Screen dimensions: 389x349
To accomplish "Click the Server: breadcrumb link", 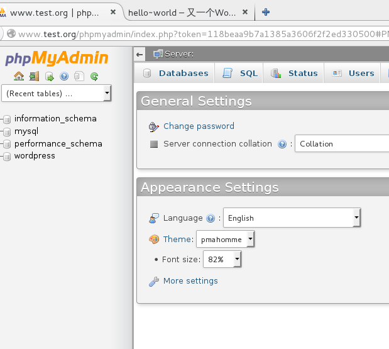I will 179,54.
